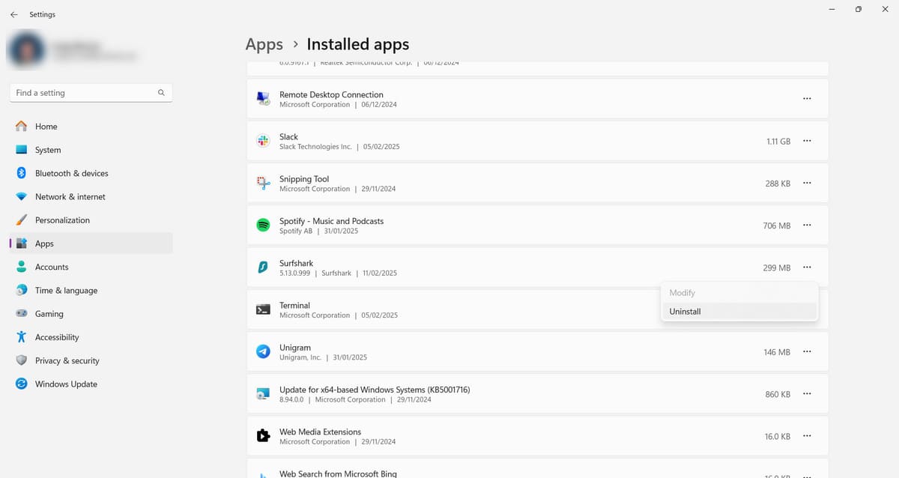Click the Apps sidebar icon

21,243
